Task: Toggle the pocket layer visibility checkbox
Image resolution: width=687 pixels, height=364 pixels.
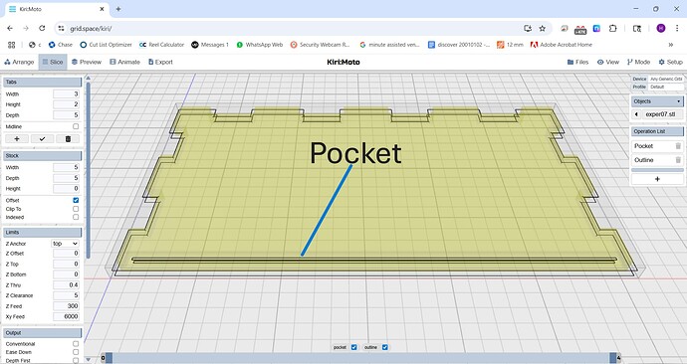Action: tap(354, 347)
